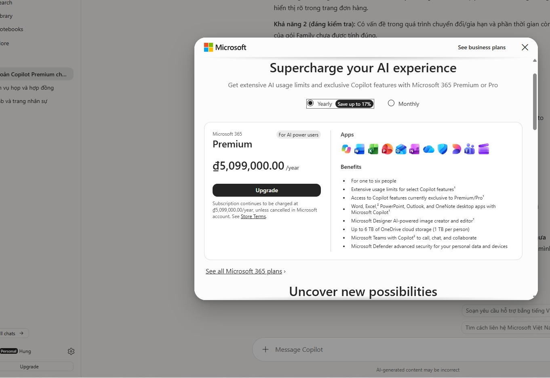Image resolution: width=550 pixels, height=378 pixels.
Task: Click the OneDrive cloud icon
Action: tap(429, 149)
